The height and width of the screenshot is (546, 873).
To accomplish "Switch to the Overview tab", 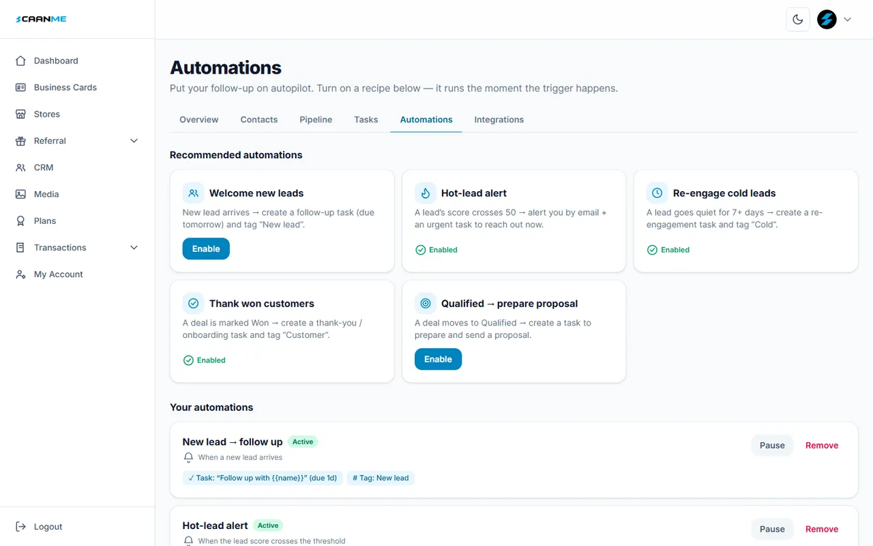I will [x=199, y=119].
